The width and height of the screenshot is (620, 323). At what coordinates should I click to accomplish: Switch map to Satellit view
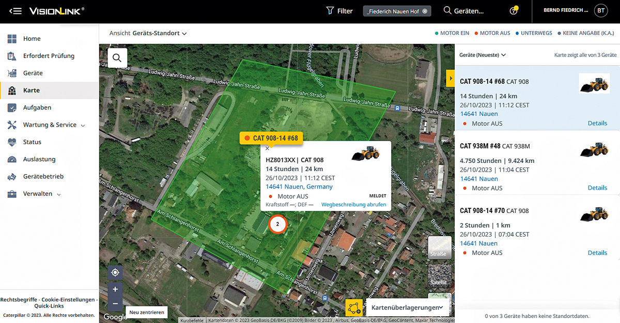(439, 276)
